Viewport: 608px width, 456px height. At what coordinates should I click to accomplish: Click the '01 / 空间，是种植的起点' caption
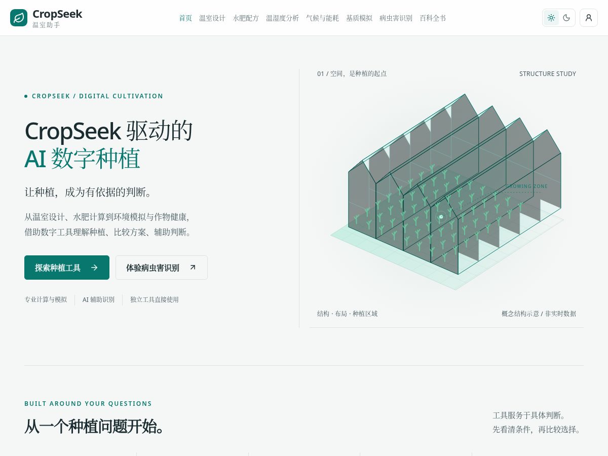352,74
